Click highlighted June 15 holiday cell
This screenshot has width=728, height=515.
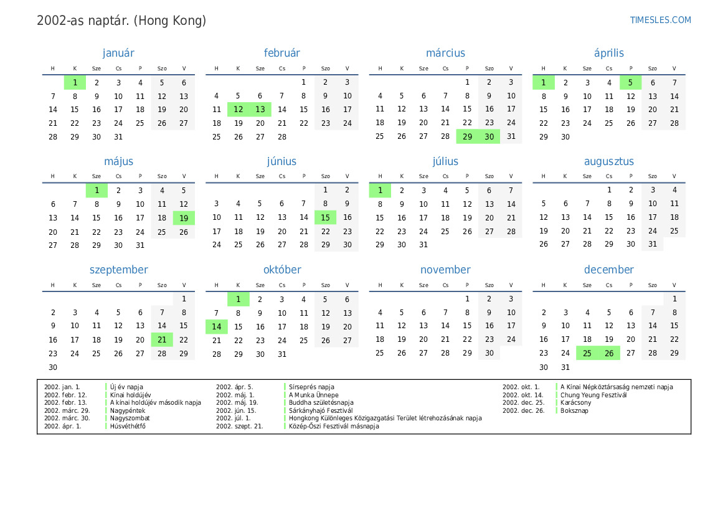326,217
